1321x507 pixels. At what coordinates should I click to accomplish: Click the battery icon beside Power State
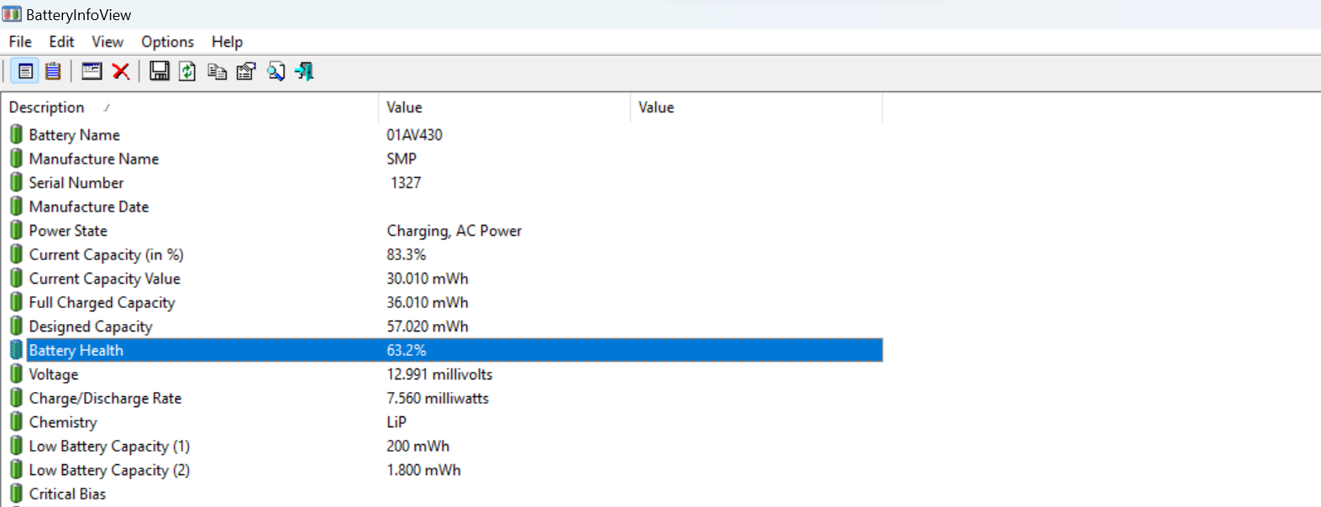pos(16,230)
